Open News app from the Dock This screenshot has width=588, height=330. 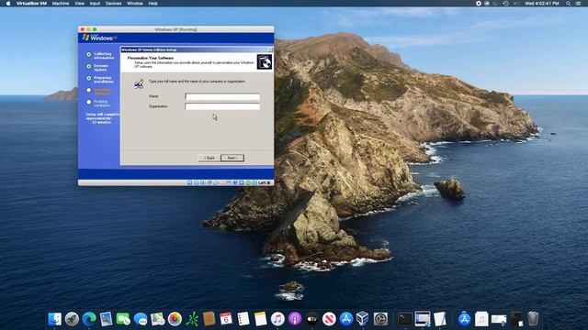point(329,319)
